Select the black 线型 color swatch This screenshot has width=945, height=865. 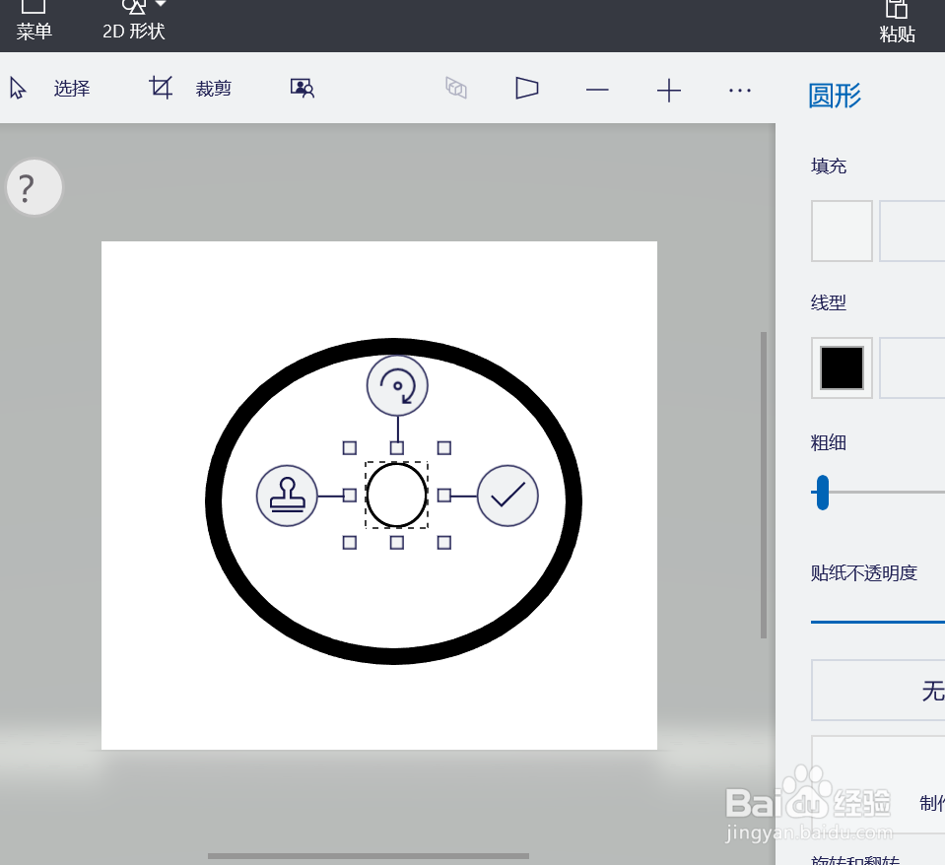coord(841,367)
